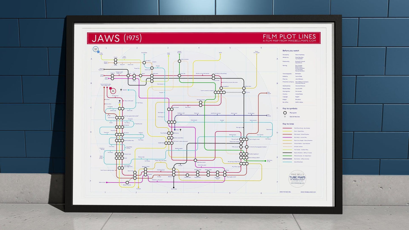
Task: Click the Still on duty terminus dot
Action: click(x=174, y=188)
